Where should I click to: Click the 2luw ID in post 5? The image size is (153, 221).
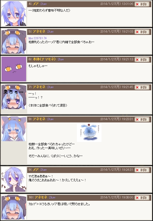50,32
